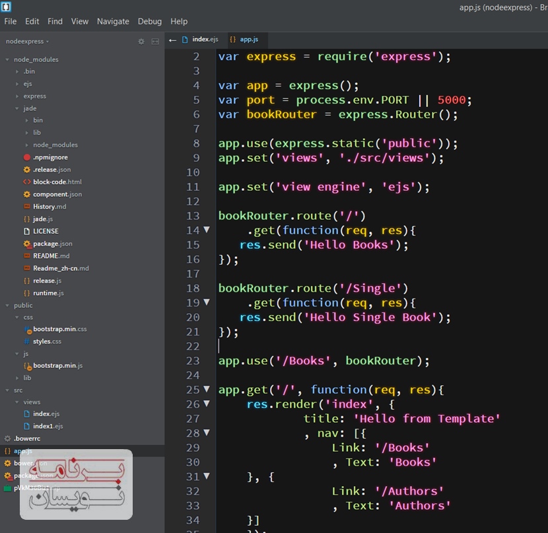Collapse the jade folder
The height and width of the screenshot is (533, 548).
[17, 108]
